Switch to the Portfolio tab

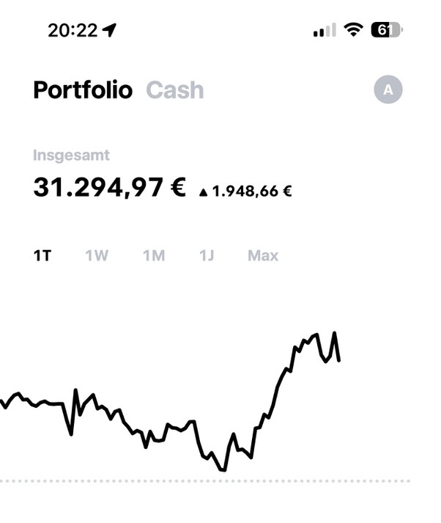pyautogui.click(x=83, y=90)
